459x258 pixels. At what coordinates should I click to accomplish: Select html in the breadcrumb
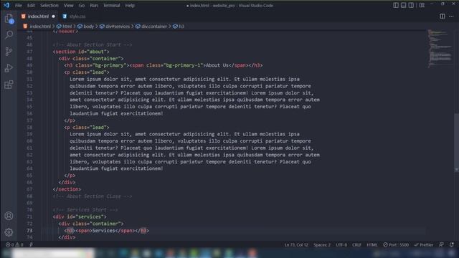pos(67,27)
